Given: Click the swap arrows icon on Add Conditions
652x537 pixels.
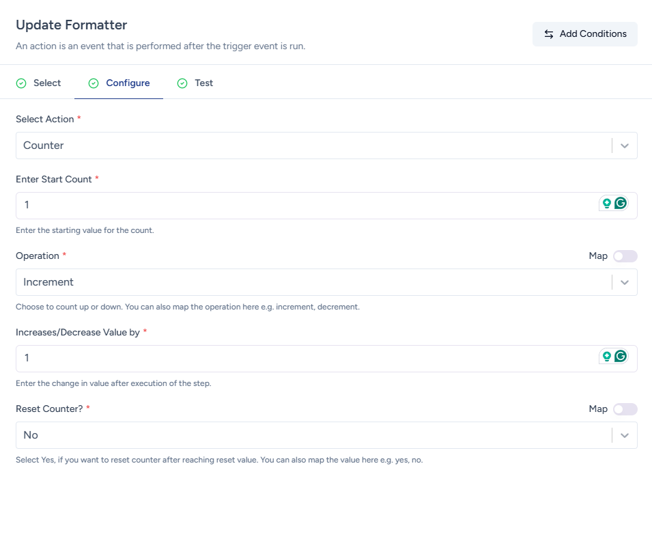Looking at the screenshot, I should (x=548, y=34).
